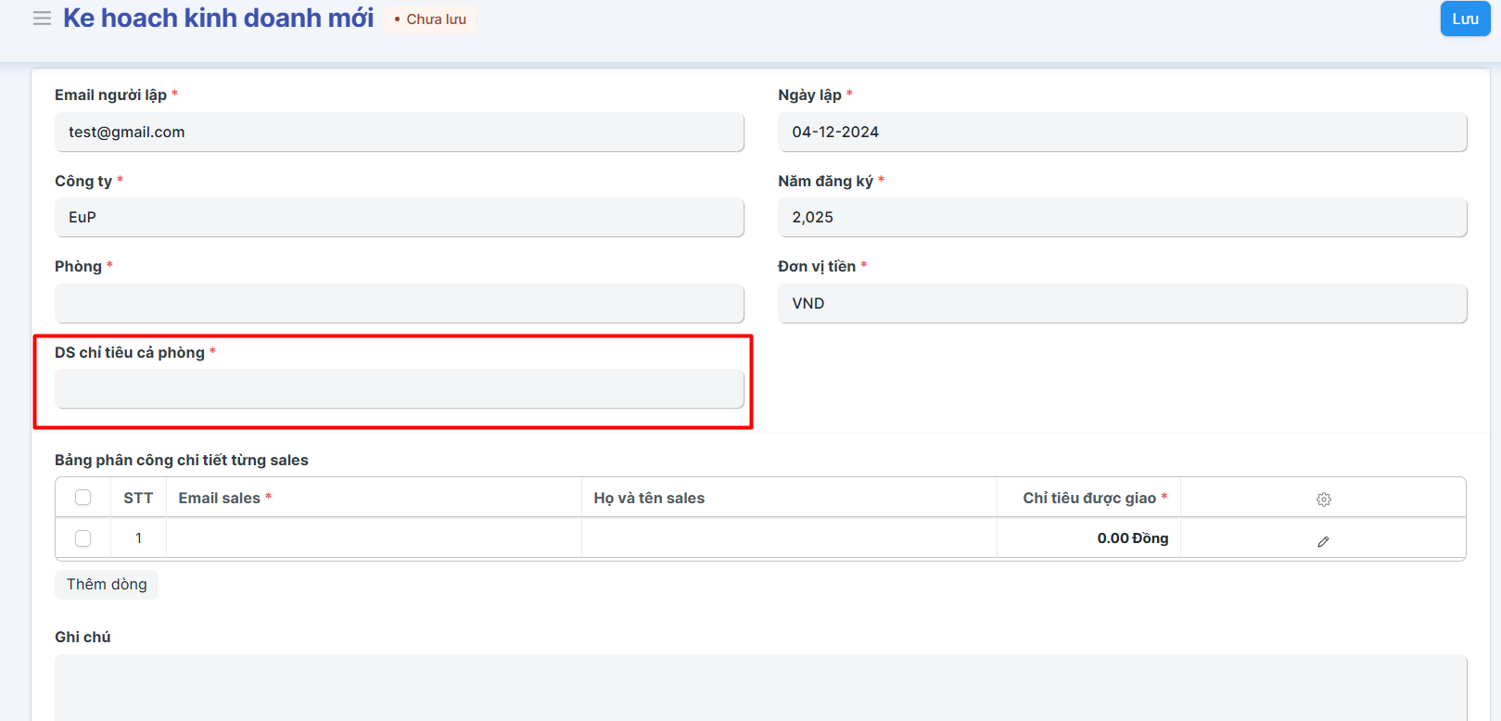Click the 0.00 Đồng target cell

click(1088, 538)
